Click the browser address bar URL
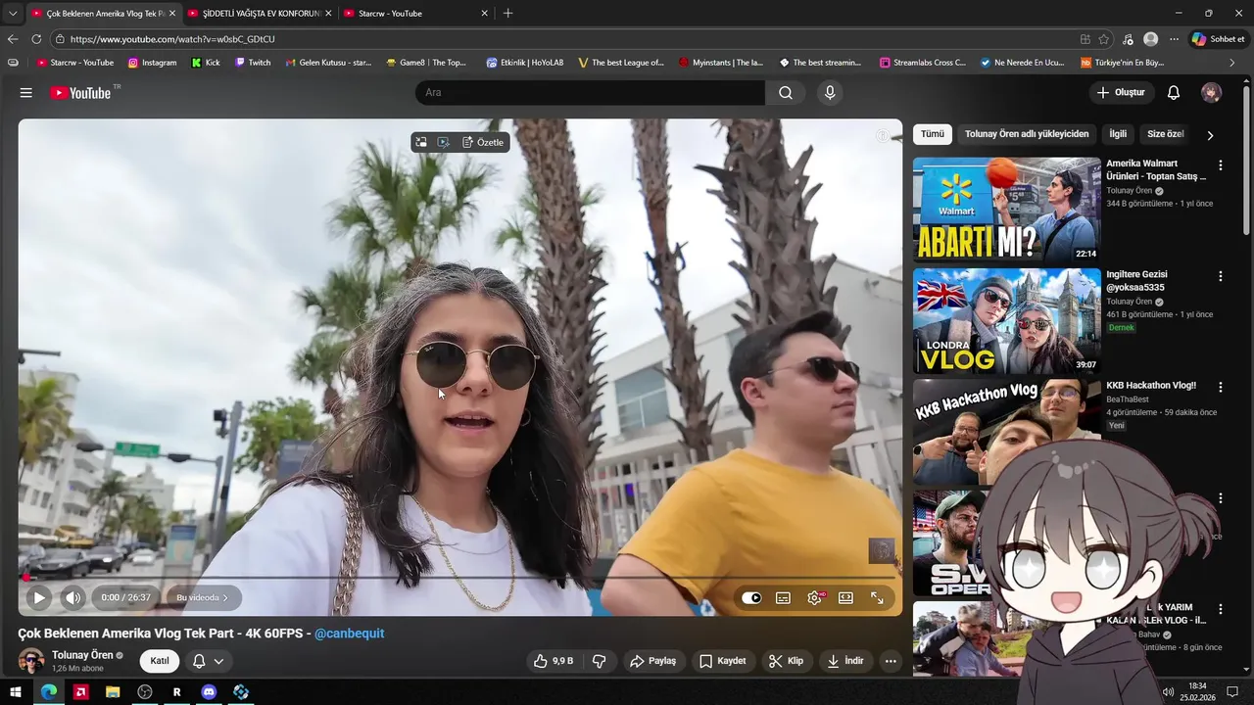Image resolution: width=1254 pixels, height=705 pixels. coord(172,39)
